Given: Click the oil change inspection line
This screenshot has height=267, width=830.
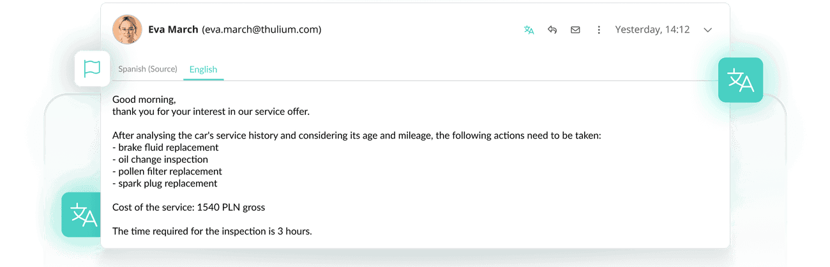Looking at the screenshot, I should coord(160,160).
